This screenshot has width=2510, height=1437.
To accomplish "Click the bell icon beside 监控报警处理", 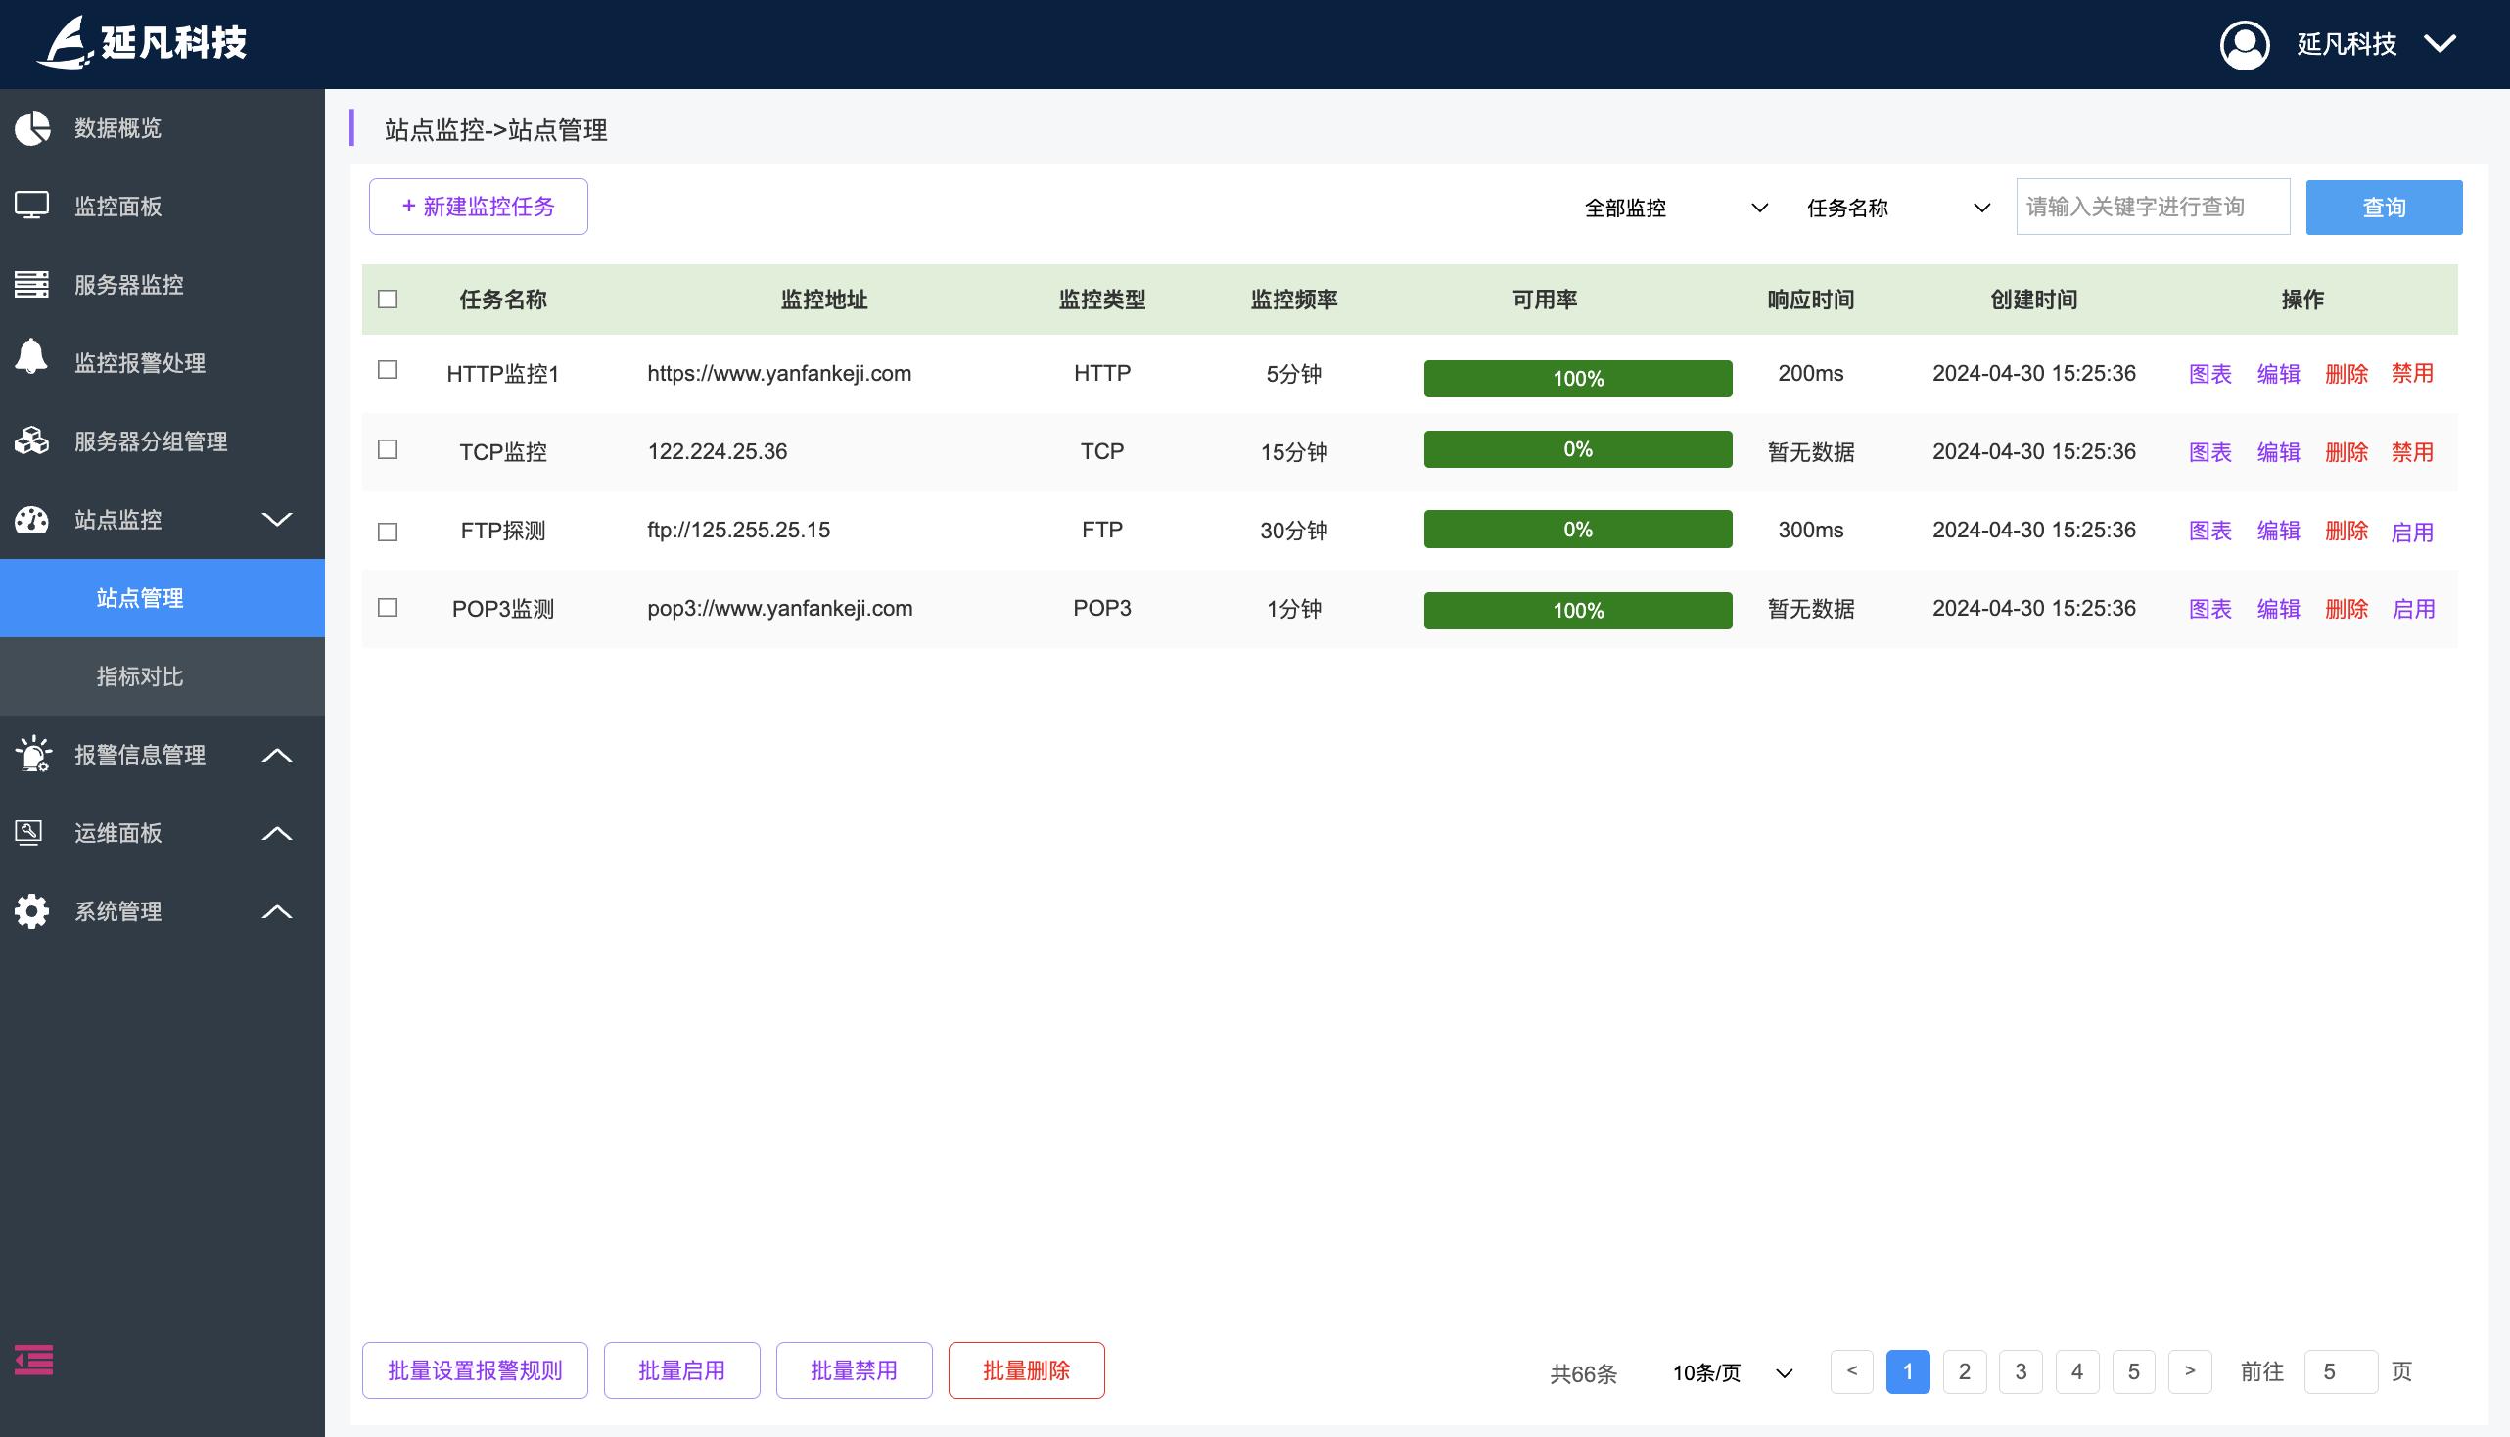I will pos(31,357).
